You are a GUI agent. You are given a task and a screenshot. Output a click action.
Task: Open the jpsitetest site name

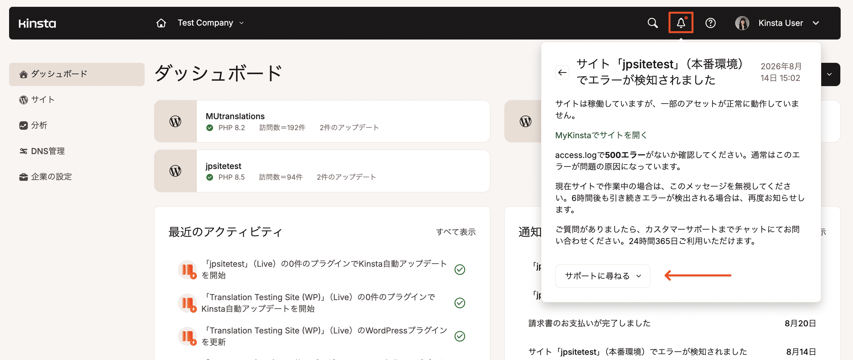(223, 166)
